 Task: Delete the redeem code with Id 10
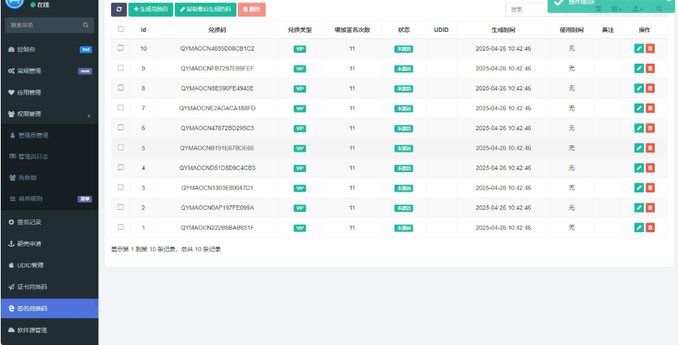(x=650, y=48)
